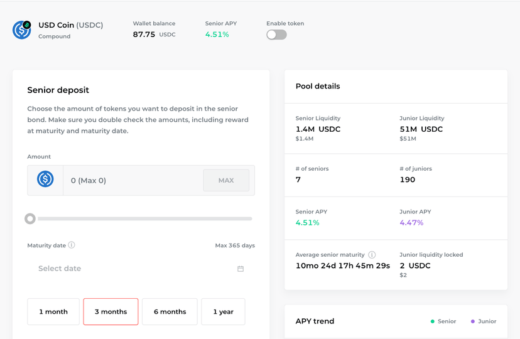Click the purple Junior legend dot
Screen dimensions: 520x339
point(472,321)
